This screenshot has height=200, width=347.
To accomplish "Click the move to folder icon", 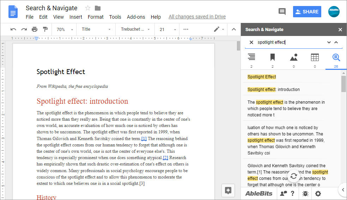I will point(98,8).
